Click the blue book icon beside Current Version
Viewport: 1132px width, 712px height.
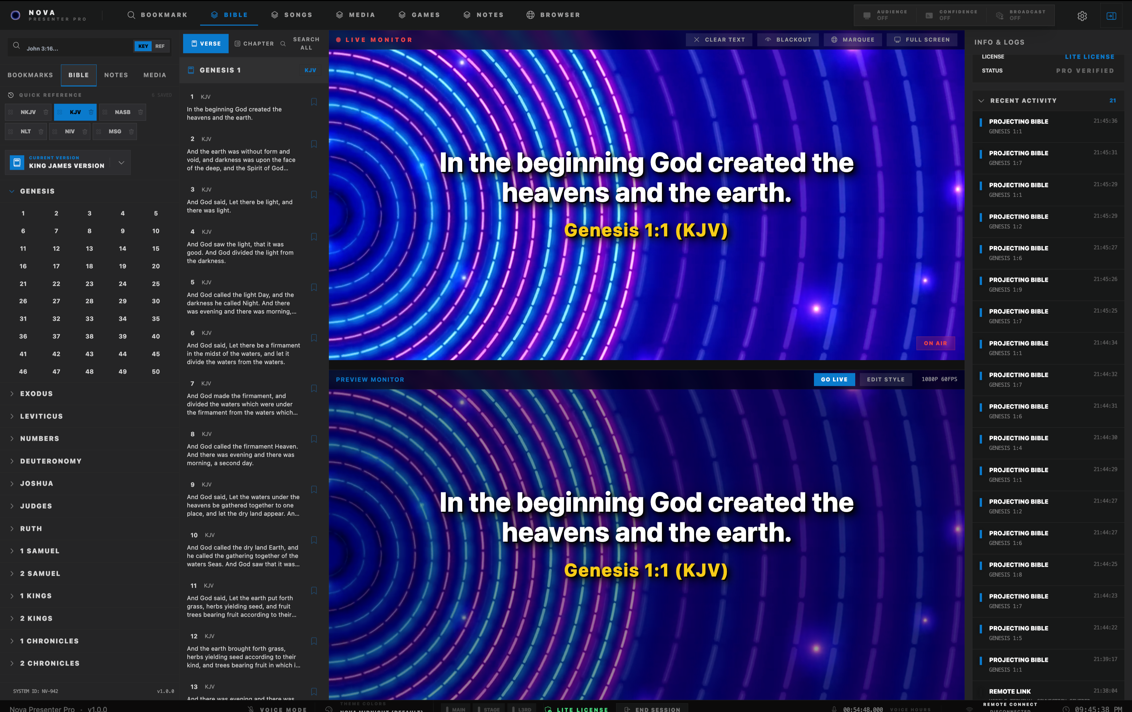(x=17, y=162)
